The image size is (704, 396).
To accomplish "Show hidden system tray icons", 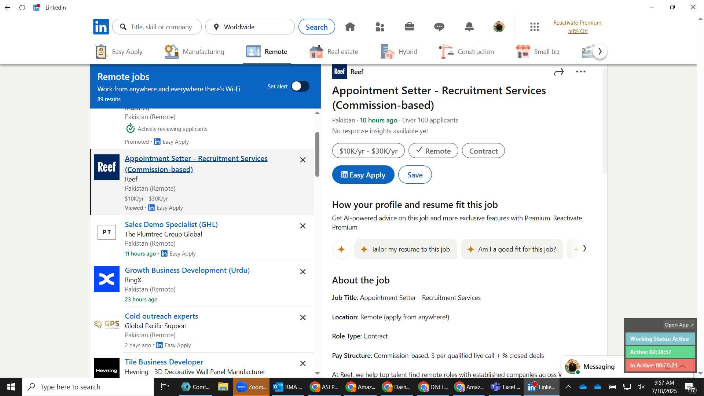I will (568, 387).
